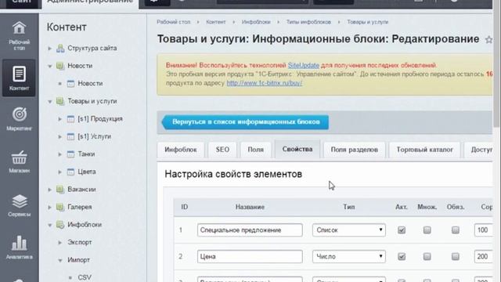The image size is (501, 282).
Task: Click the Вакансии folder icon
Action: click(x=60, y=190)
